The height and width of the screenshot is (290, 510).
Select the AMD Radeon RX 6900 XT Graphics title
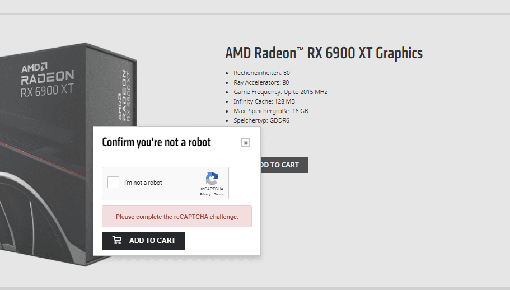[324, 53]
